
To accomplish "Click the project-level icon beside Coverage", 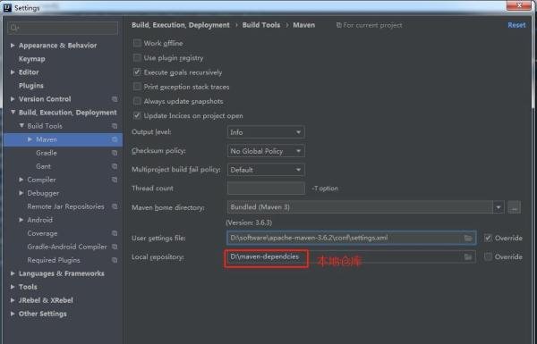I will coord(115,233).
